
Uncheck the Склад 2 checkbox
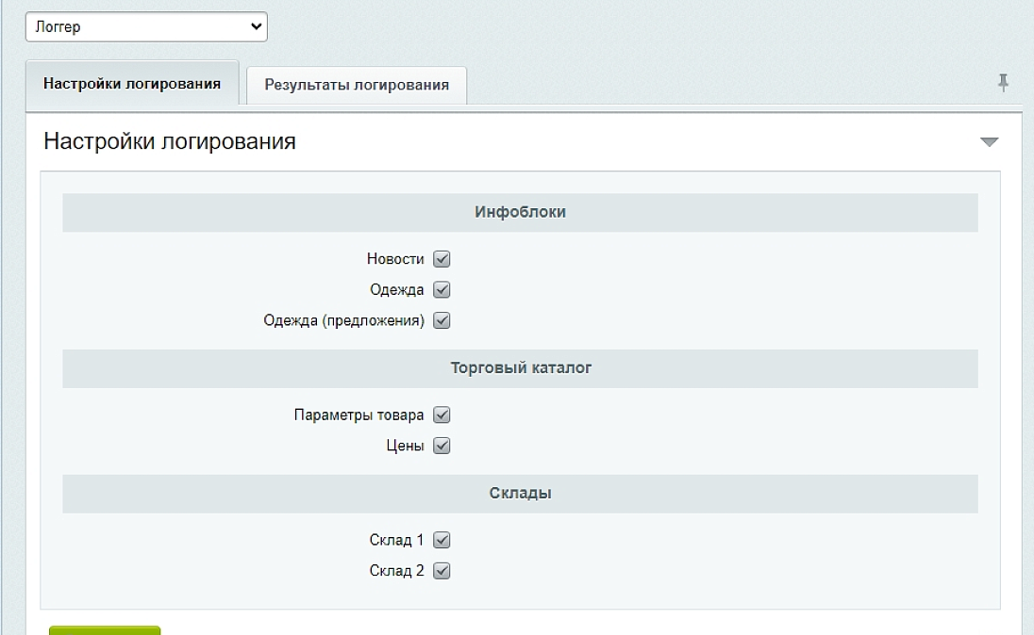click(x=442, y=571)
